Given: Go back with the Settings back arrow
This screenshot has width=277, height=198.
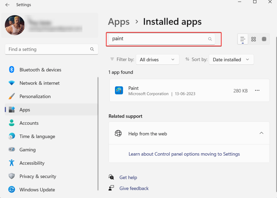Looking at the screenshot, I should (7, 5).
